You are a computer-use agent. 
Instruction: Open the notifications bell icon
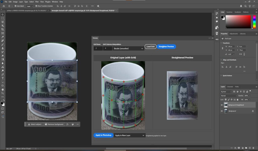[x=241, y=6]
